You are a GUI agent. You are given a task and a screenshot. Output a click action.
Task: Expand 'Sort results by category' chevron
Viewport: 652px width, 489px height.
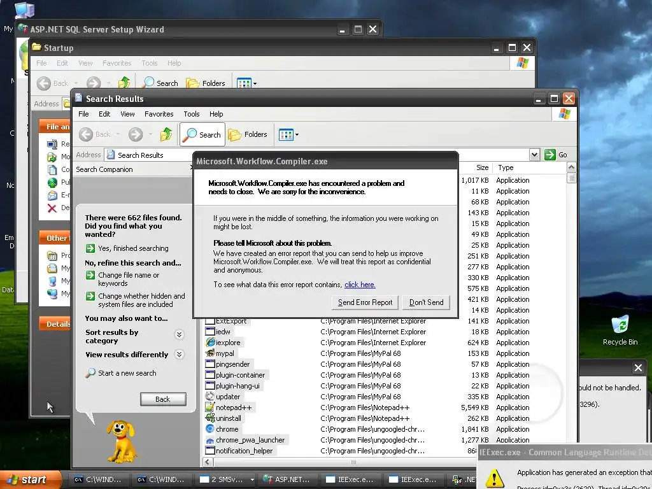click(179, 334)
